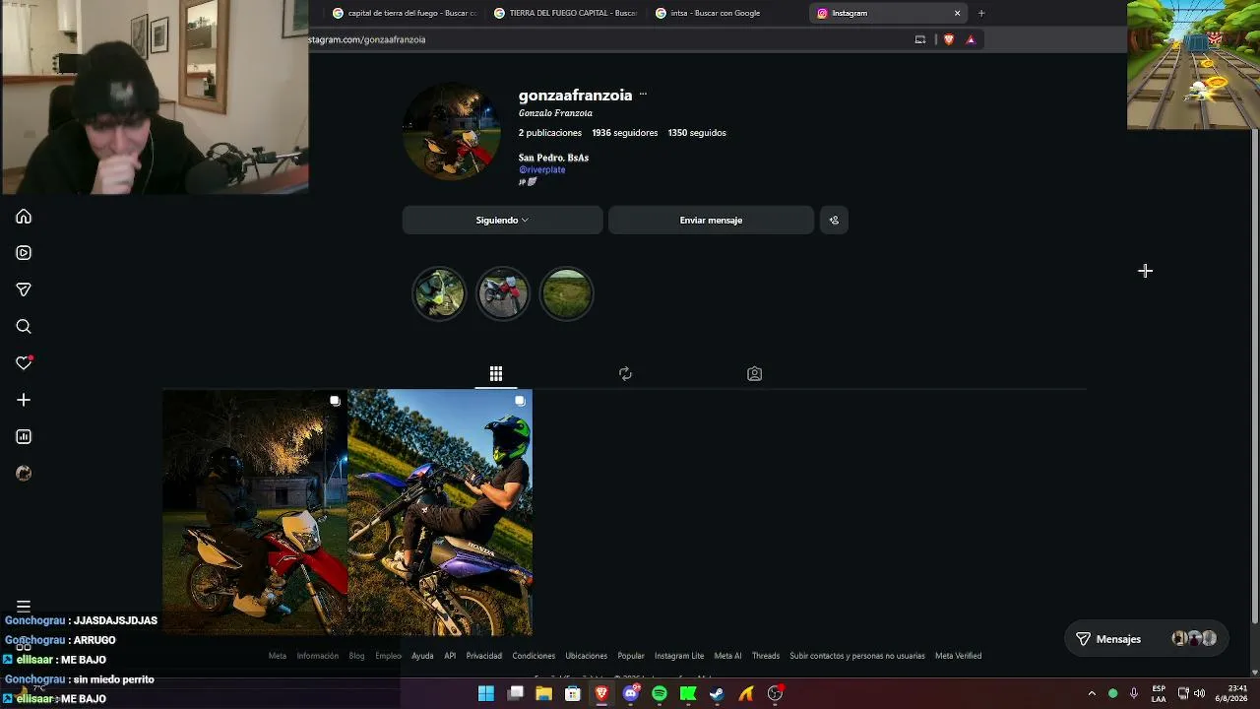Open own profile avatar in sidebar

pyautogui.click(x=24, y=474)
